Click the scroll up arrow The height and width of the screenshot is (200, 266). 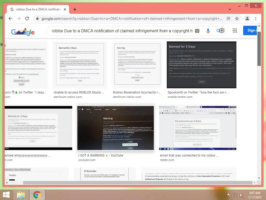click(x=259, y=26)
